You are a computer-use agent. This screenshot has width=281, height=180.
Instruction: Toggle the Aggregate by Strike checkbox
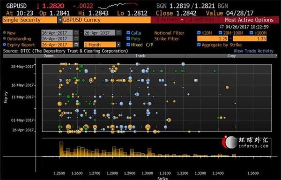pos(199,45)
